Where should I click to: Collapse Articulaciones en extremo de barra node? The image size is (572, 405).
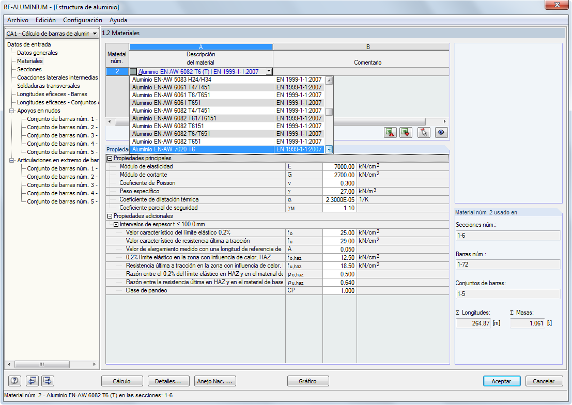click(12, 160)
